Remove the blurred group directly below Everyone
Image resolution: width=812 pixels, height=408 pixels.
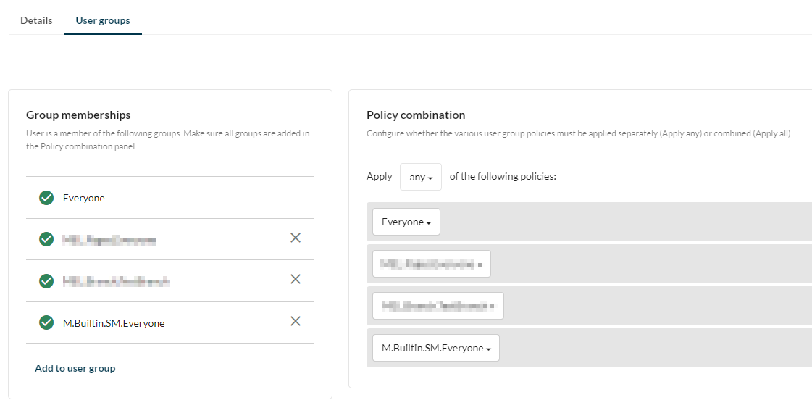(296, 238)
